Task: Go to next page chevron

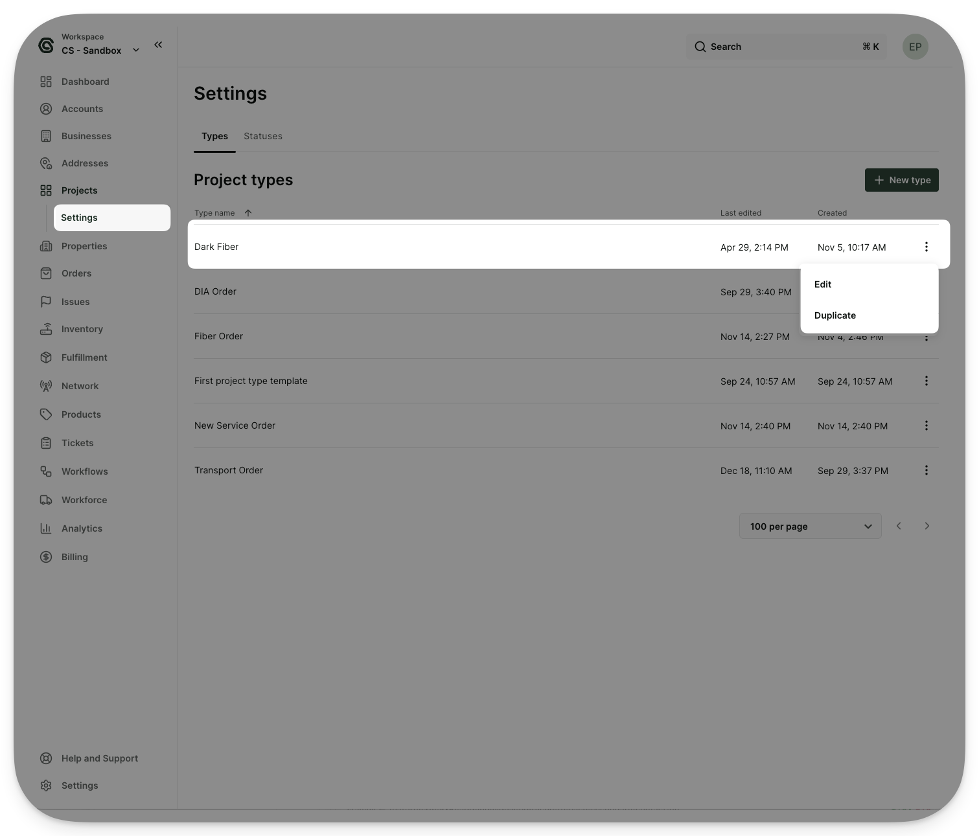Action: click(x=927, y=526)
